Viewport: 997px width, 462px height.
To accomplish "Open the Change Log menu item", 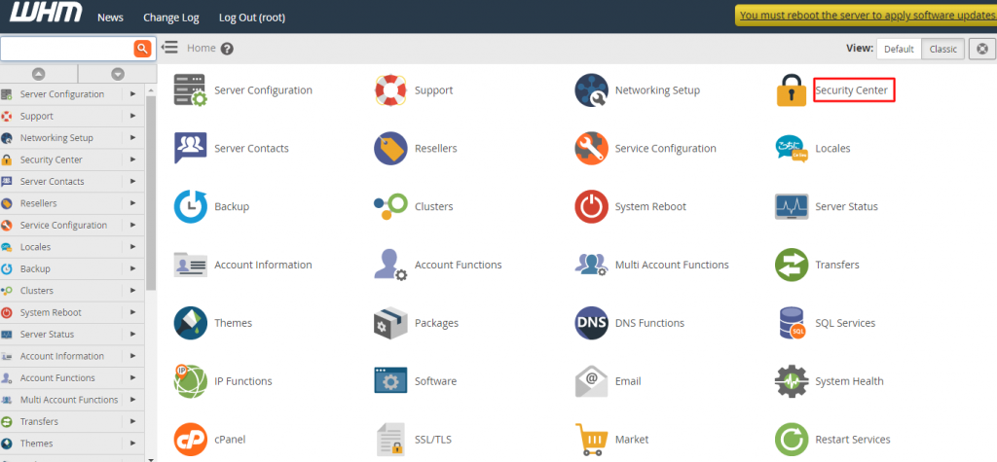I will tap(170, 18).
